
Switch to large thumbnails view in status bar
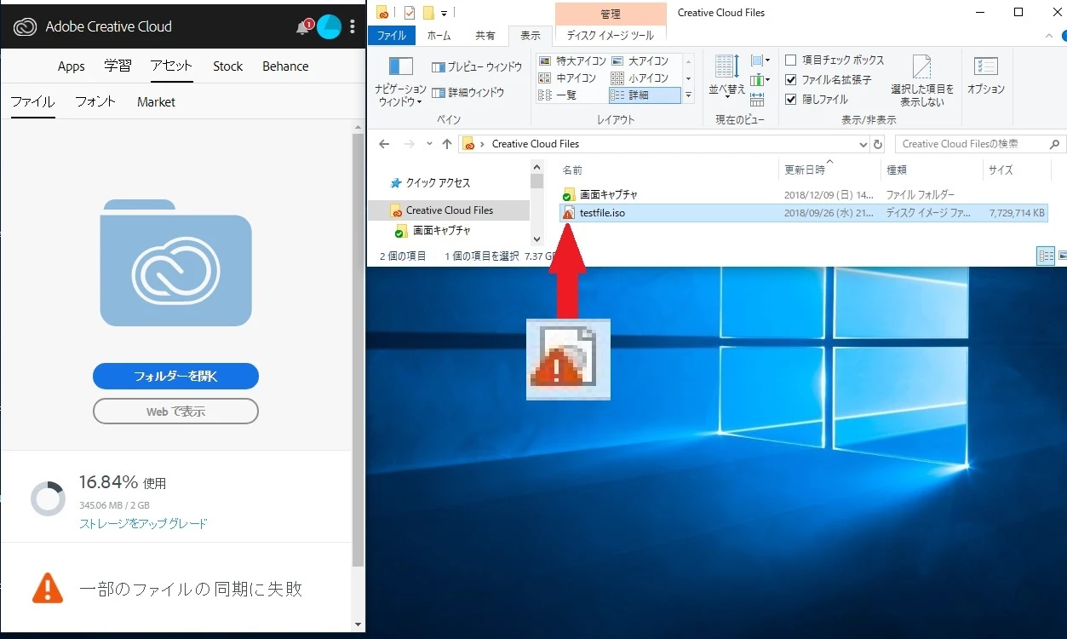1063,256
